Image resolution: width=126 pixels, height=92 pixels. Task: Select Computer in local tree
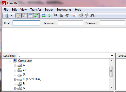(25, 61)
